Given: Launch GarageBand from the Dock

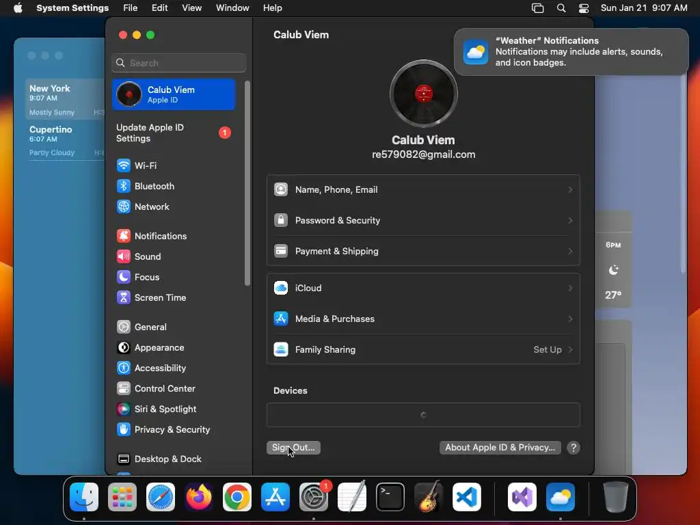Looking at the screenshot, I should tap(429, 497).
